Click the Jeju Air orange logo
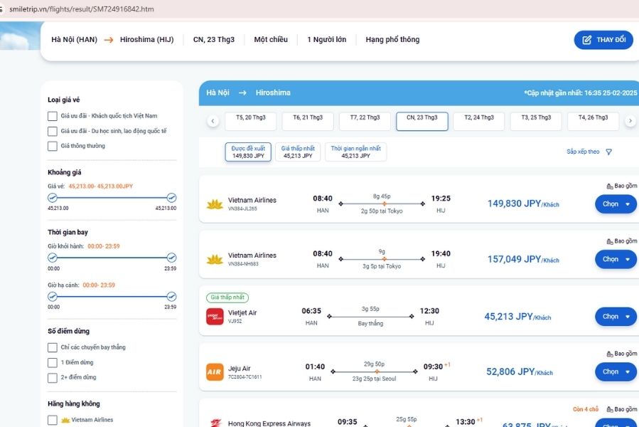 click(x=215, y=372)
